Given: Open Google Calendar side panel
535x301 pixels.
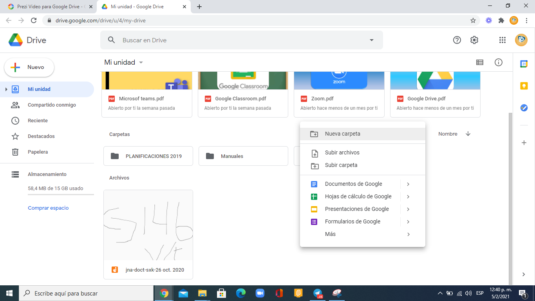Looking at the screenshot, I should point(524,64).
